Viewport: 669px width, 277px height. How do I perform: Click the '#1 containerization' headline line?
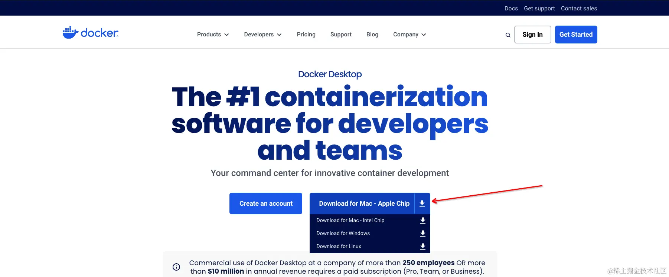pyautogui.click(x=330, y=97)
